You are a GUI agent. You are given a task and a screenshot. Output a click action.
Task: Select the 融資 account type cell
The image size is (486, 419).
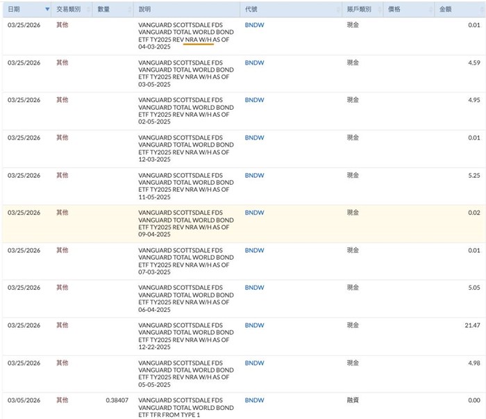tap(353, 400)
